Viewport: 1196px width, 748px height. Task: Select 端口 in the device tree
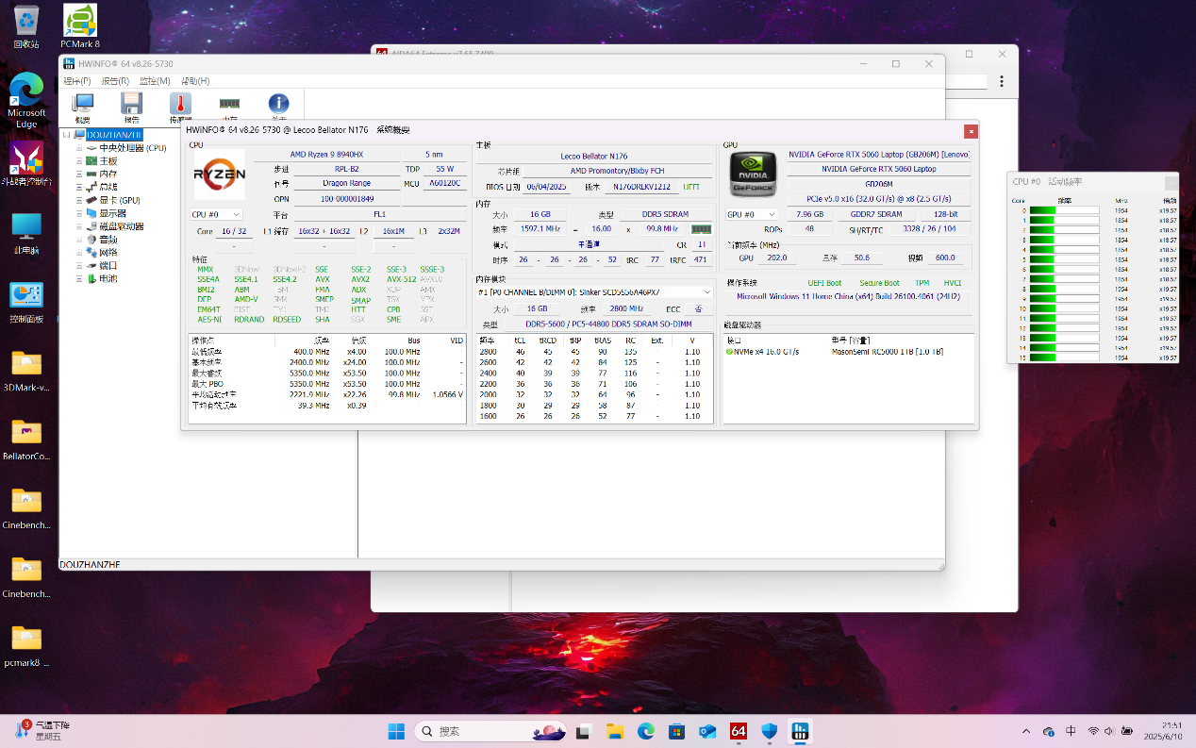point(108,266)
